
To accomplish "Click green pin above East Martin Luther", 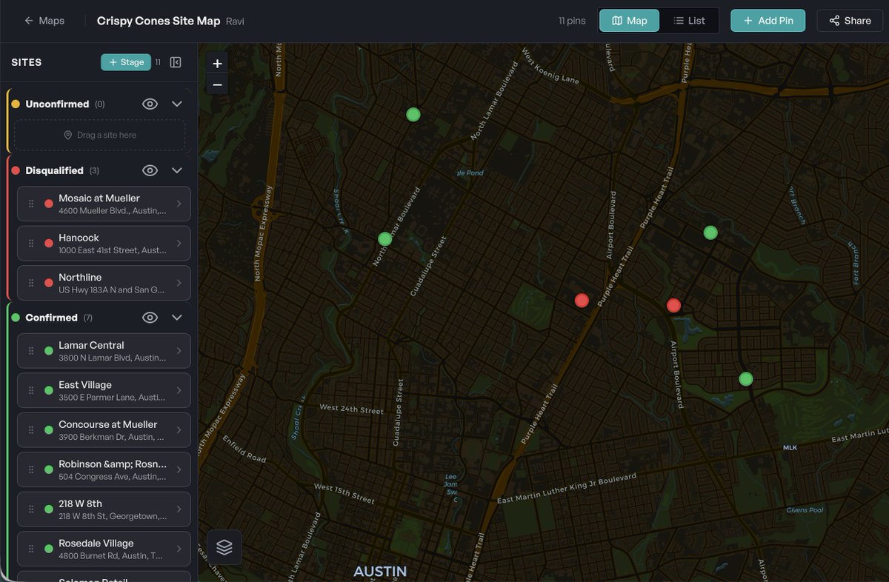I will 746,379.
